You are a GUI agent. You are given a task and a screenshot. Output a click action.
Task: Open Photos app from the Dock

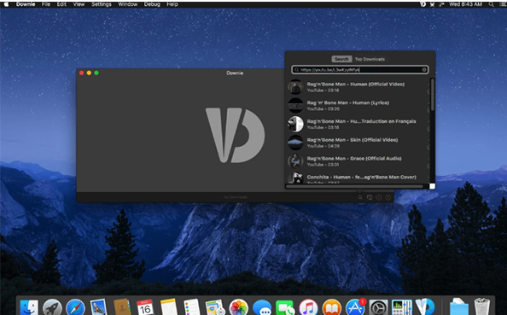238,307
